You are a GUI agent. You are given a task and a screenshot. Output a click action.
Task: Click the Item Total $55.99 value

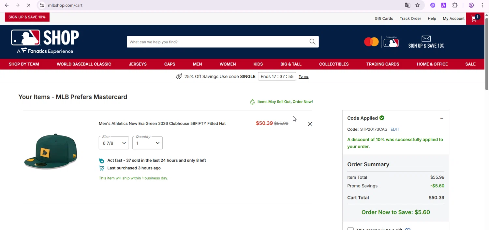point(437,177)
